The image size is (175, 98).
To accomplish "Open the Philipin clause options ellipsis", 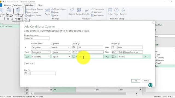I will tap(146, 57).
